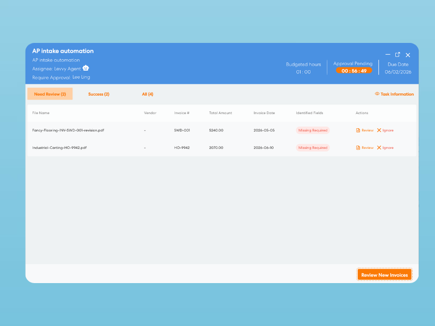Click invoice number SWD-001
The image size is (435, 326).
click(x=182, y=130)
